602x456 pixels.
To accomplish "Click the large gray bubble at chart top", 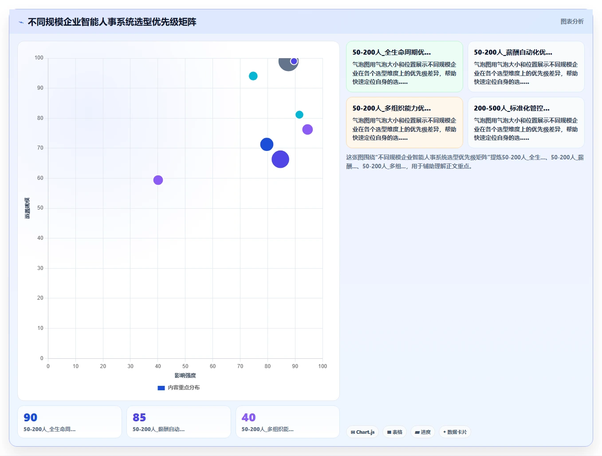I will (x=287, y=63).
